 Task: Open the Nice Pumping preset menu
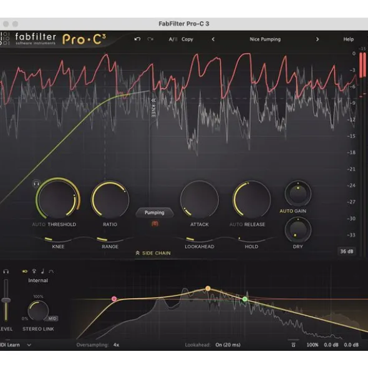point(265,39)
